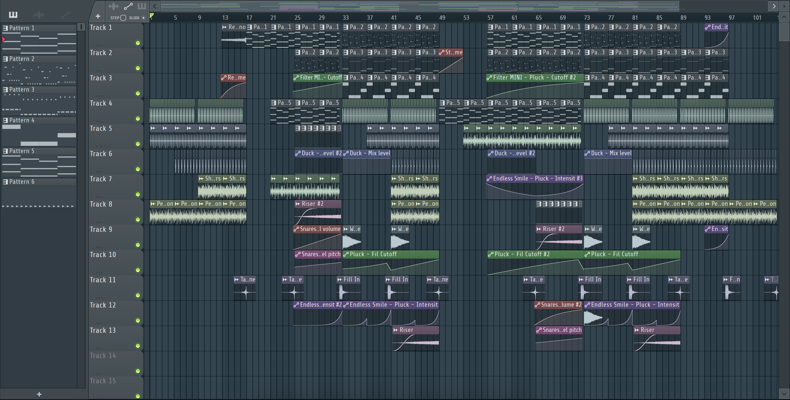Show audio clips in the picker panel
This screenshot has width=790, height=400.
39,15
